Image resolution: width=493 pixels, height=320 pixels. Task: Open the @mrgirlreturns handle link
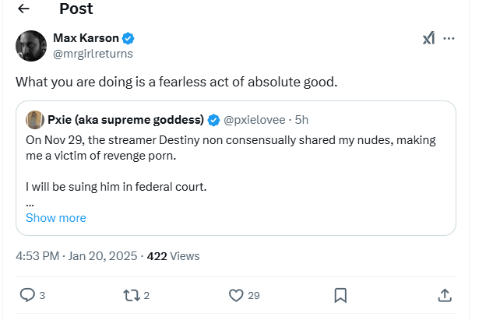[93, 54]
